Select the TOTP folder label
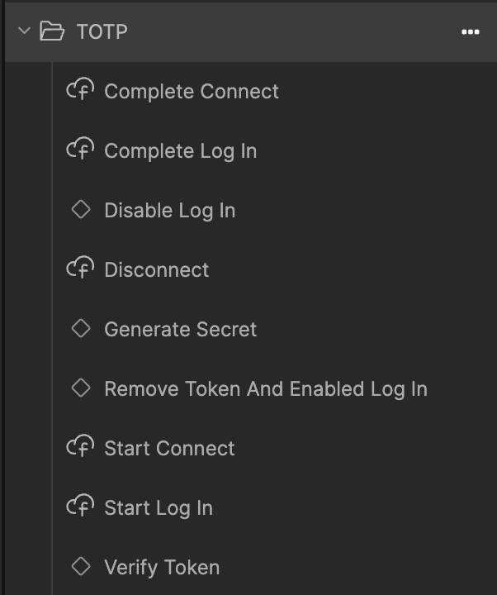This screenshot has height=595, width=497. (102, 31)
